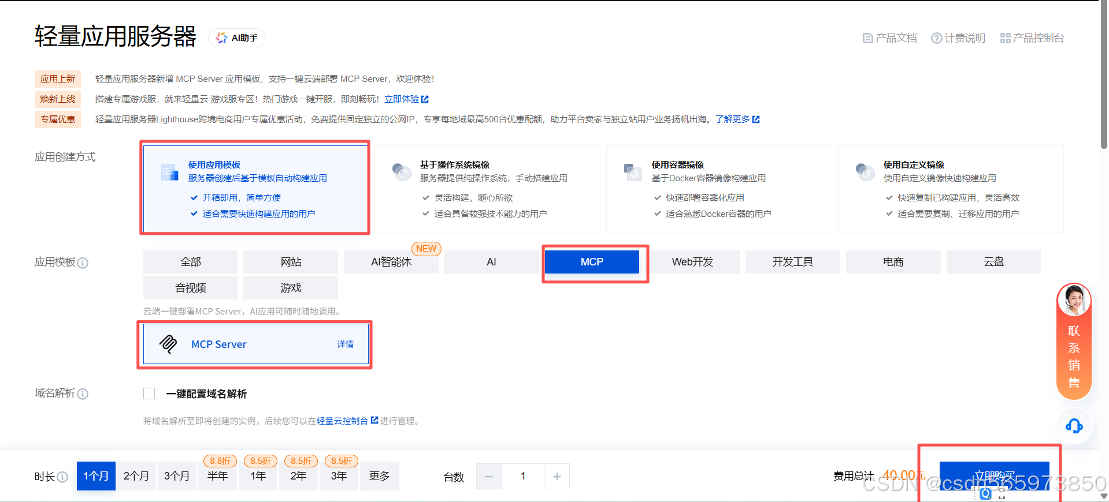Switch to 游戏 template tab
This screenshot has height=502, width=1109.
[x=291, y=288]
